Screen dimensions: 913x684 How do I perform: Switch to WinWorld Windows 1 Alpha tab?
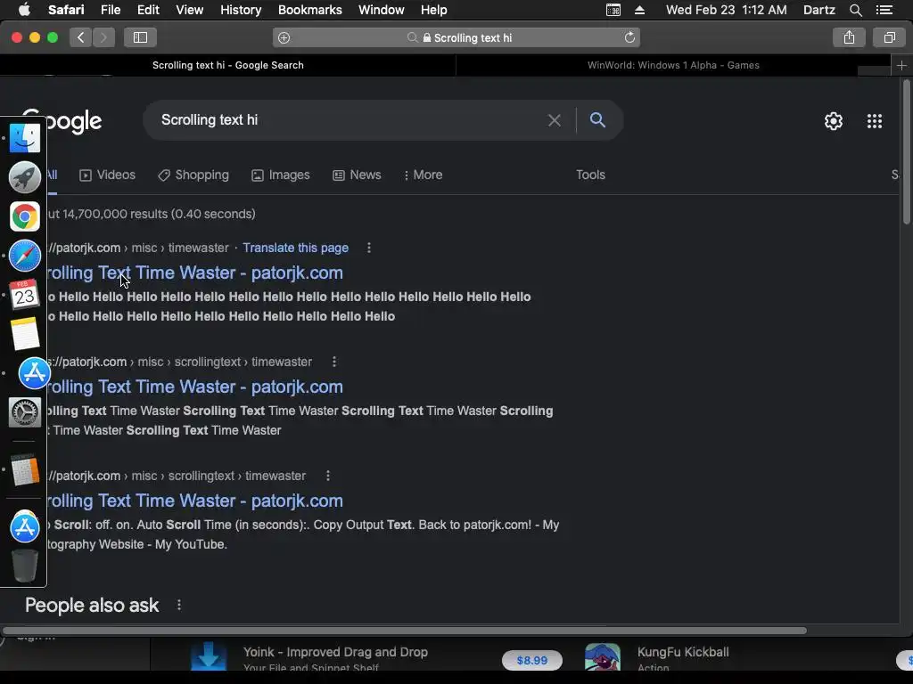pos(673,65)
